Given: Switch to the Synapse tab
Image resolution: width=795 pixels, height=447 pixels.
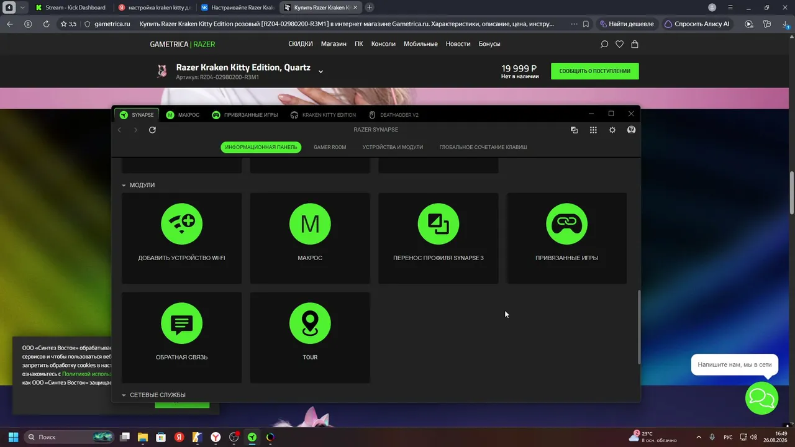Looking at the screenshot, I should 137,115.
